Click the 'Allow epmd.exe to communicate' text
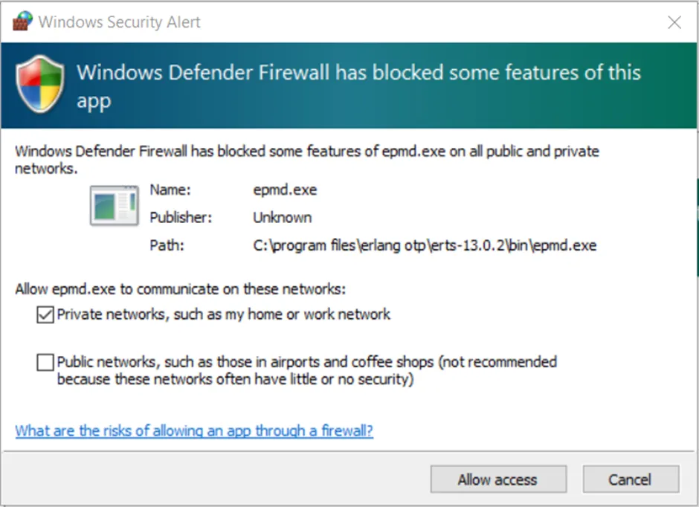 tap(181, 288)
